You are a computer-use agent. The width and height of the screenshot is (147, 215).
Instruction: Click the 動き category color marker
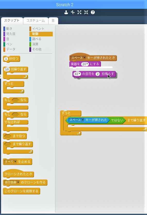coord(4,29)
